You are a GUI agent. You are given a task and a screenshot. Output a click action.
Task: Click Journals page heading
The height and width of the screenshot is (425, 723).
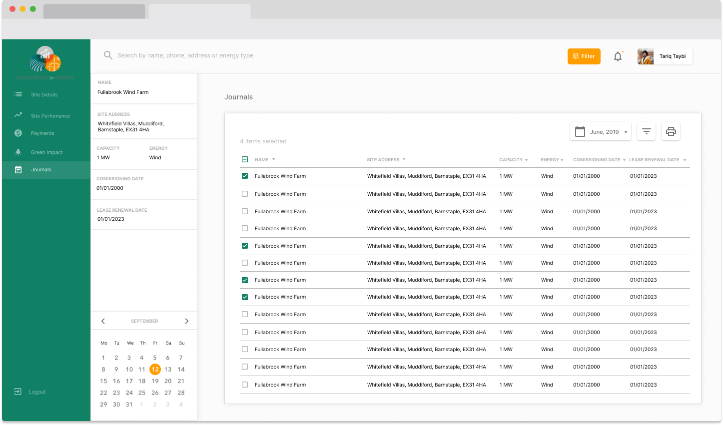(238, 97)
